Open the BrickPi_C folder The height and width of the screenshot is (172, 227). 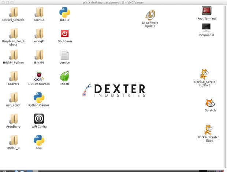[x=13, y=140]
